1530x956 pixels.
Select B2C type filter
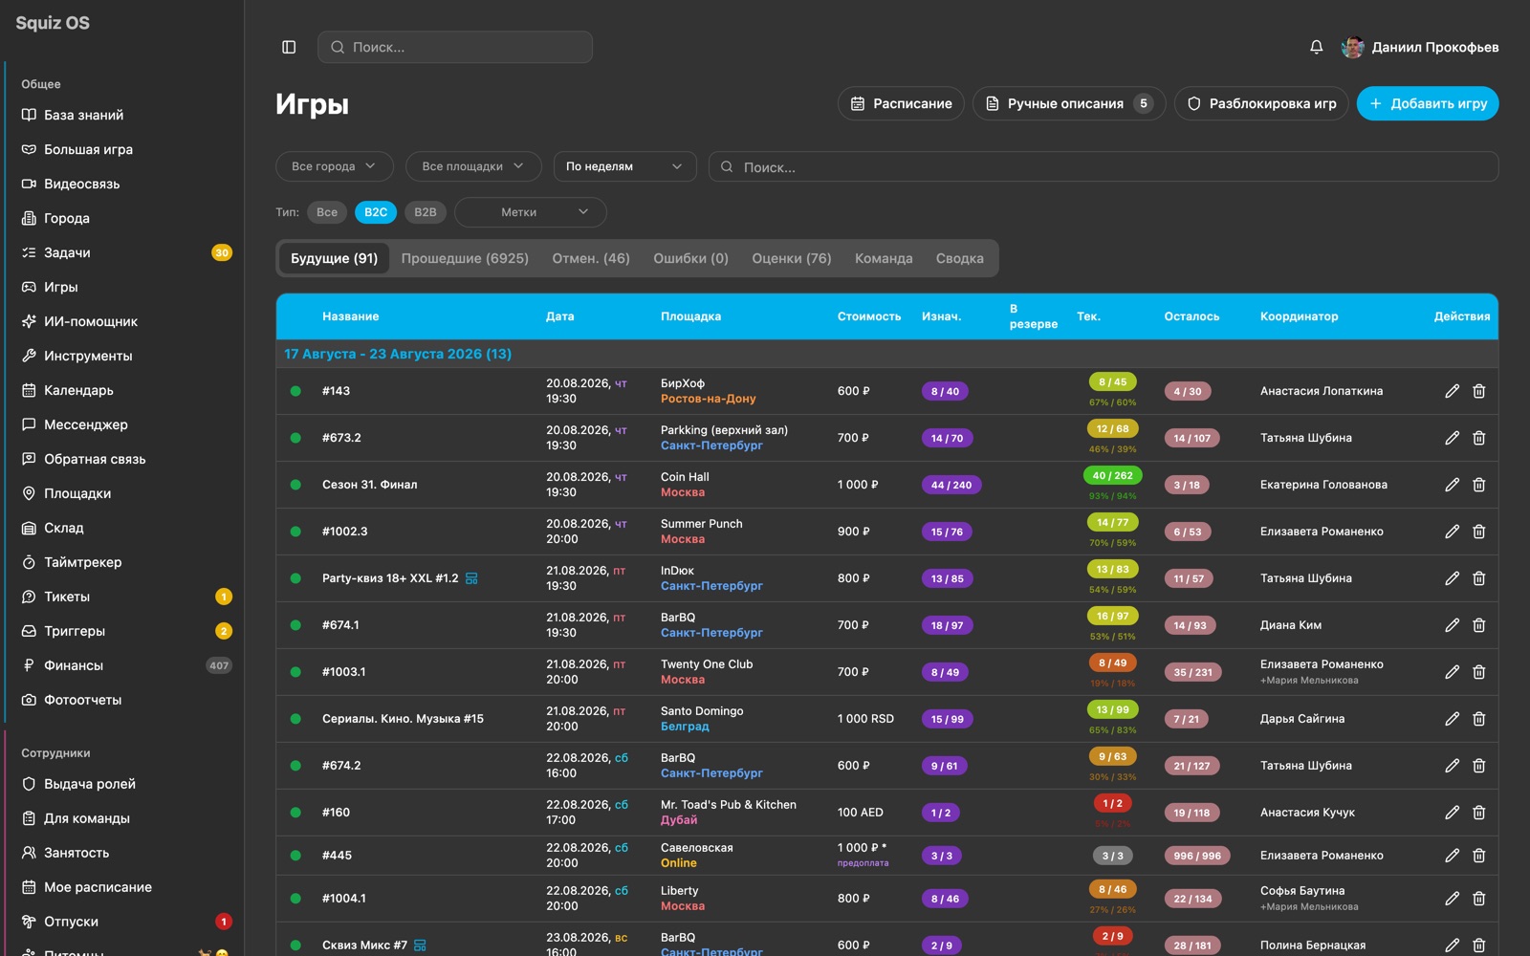tap(376, 212)
